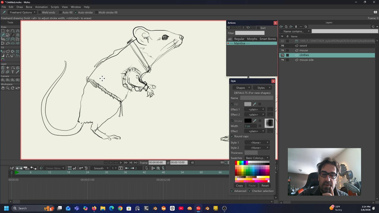Open the Effect 1 plain dropdown
Viewport: 379px width, 213px height.
pyautogui.click(x=255, y=109)
